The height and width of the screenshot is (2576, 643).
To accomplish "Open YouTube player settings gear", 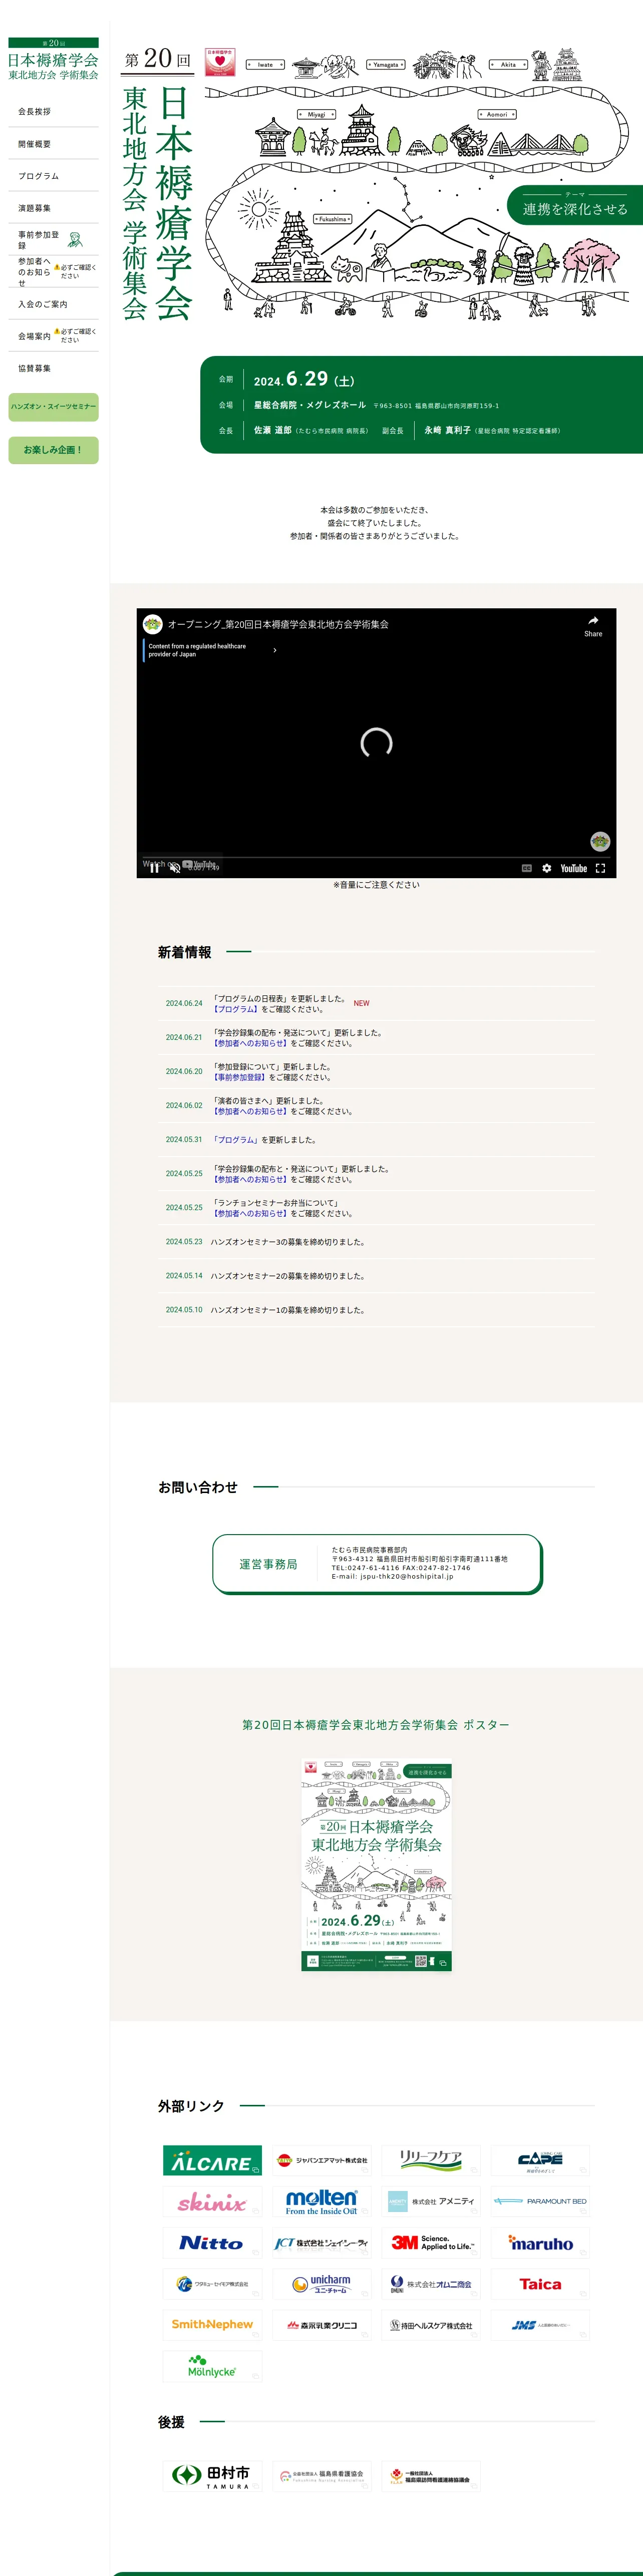I will coord(547,868).
